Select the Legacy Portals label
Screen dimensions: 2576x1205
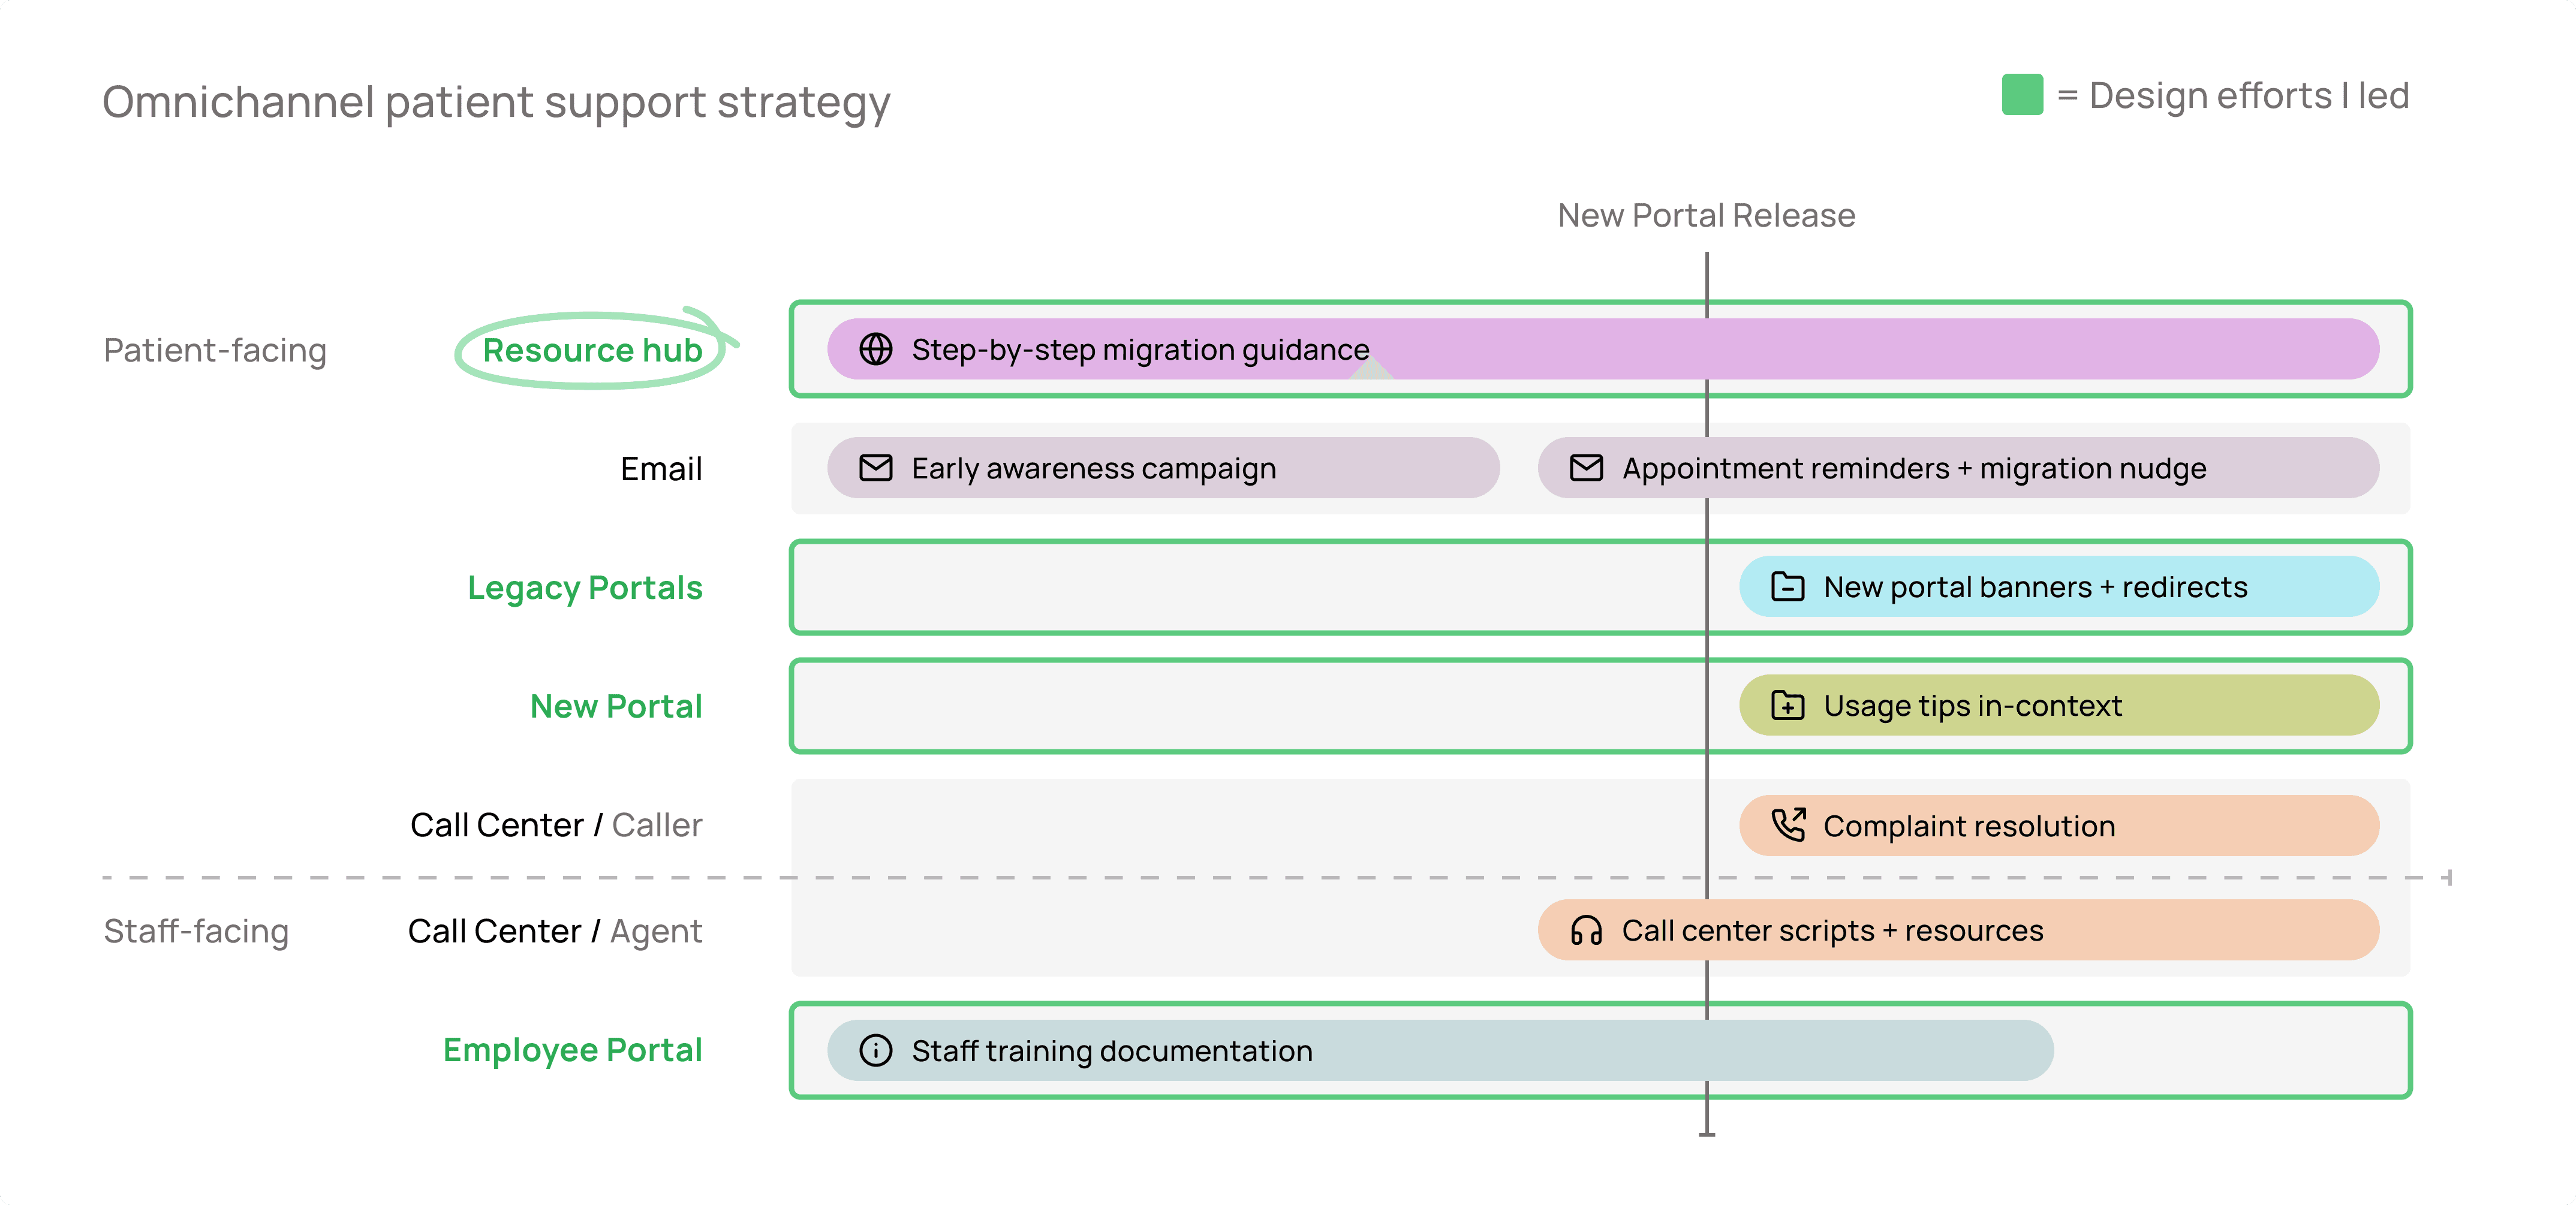point(585,588)
